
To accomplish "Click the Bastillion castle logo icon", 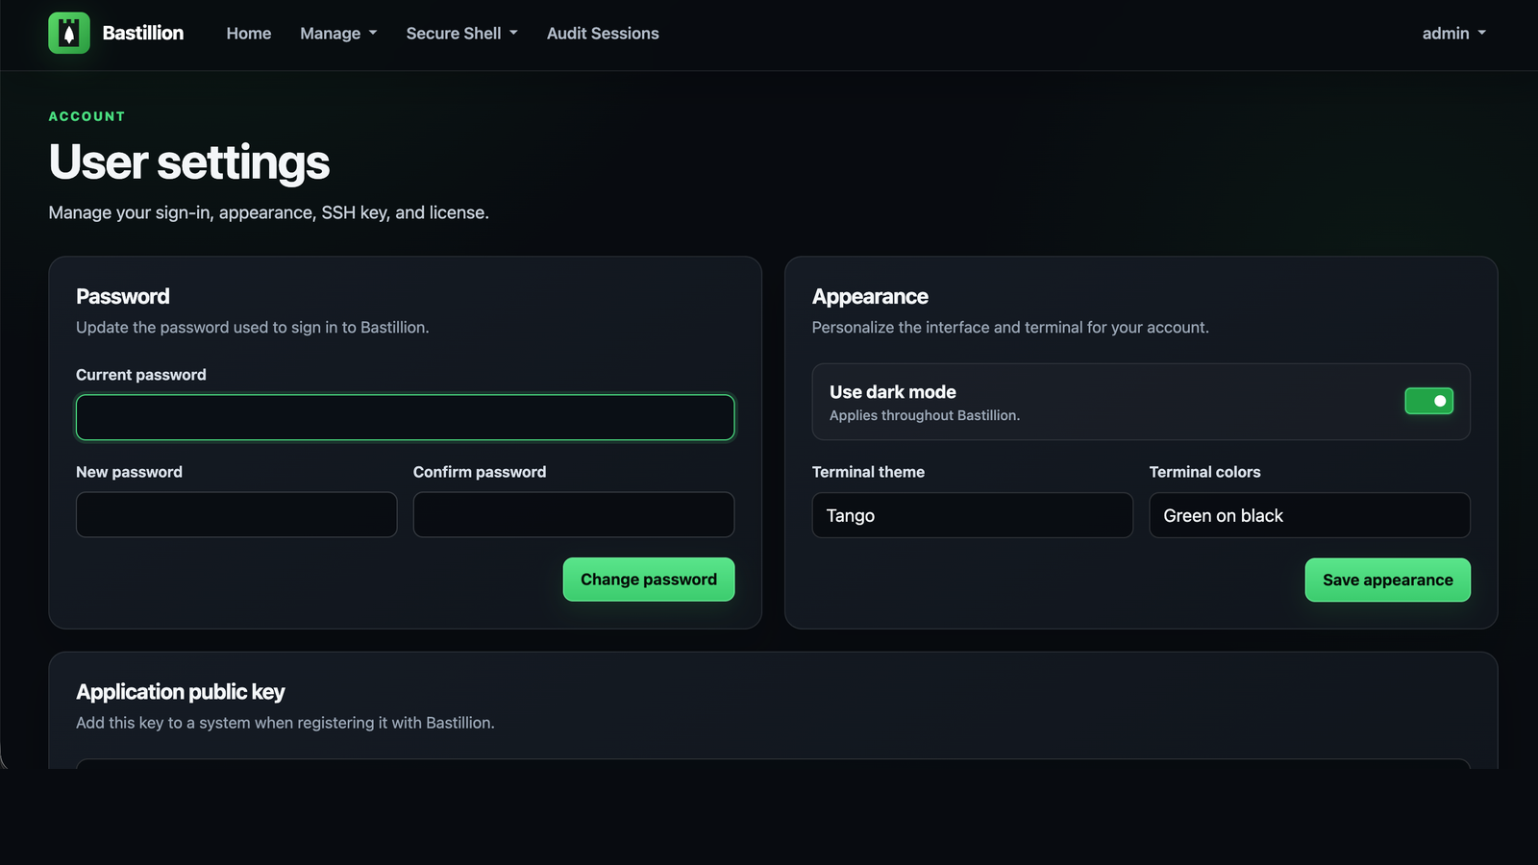I will (69, 33).
